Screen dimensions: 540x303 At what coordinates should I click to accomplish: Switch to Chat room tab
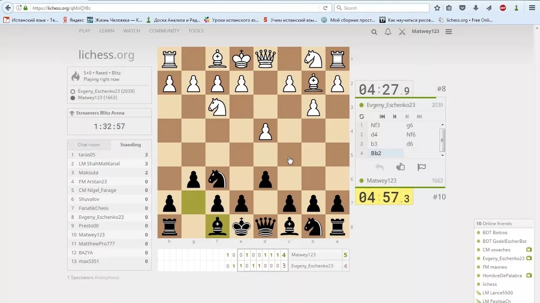tap(89, 145)
